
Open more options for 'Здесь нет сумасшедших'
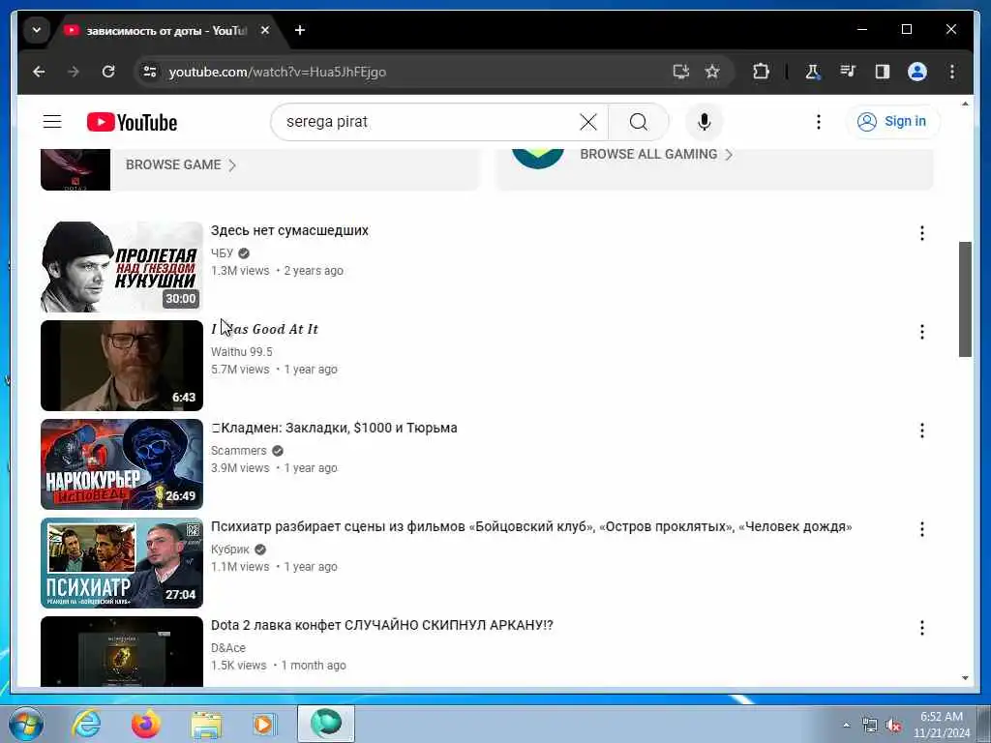point(921,233)
